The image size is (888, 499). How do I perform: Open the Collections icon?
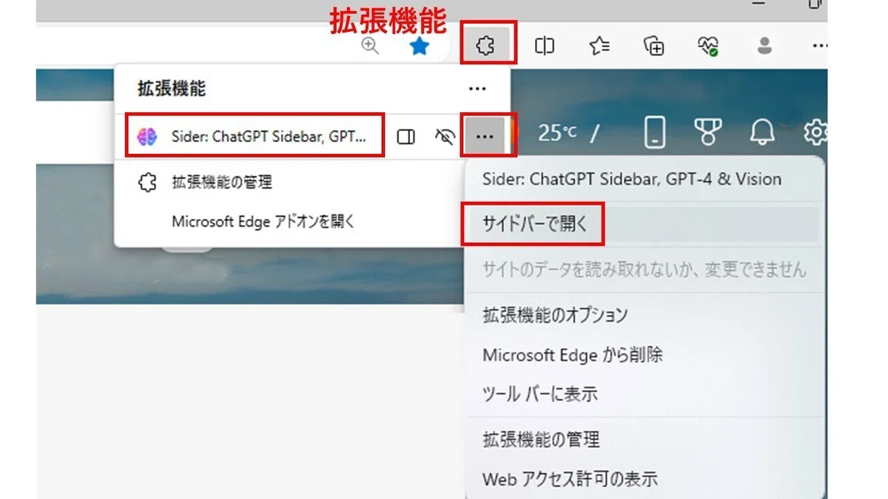click(654, 47)
